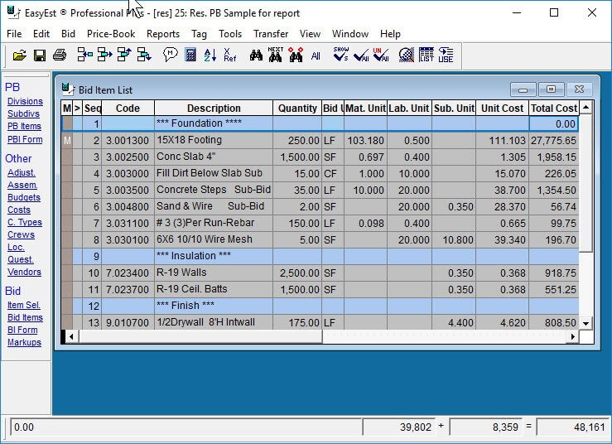Click the binoculars icon with red diamonds
612x444 pixels.
(296, 55)
